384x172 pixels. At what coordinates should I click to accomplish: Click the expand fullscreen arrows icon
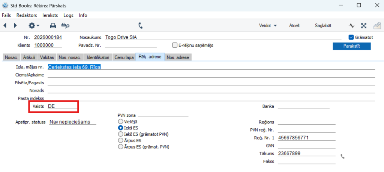click(x=363, y=26)
